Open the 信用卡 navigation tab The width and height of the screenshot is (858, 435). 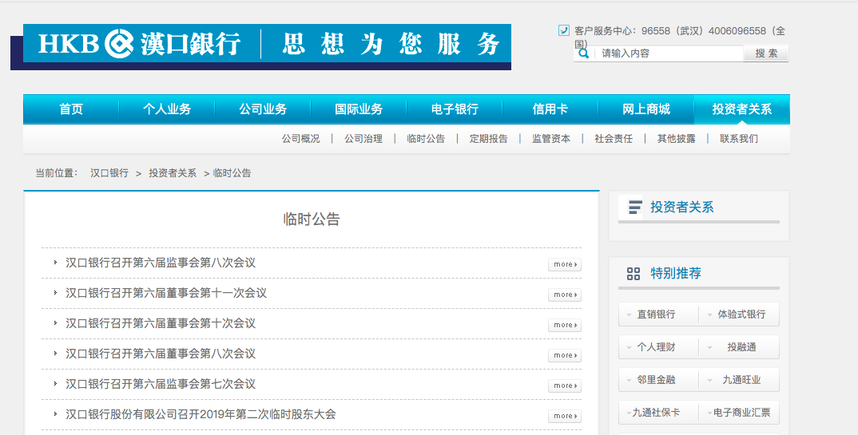pos(550,109)
